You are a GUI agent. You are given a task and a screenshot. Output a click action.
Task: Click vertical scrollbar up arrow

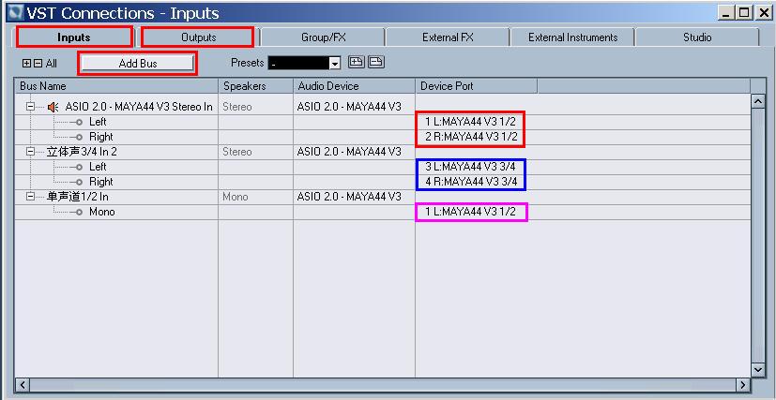[x=757, y=101]
